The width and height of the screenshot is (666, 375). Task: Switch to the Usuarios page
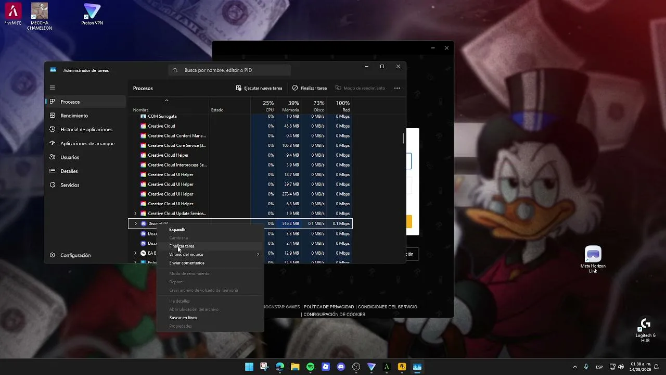(86, 157)
